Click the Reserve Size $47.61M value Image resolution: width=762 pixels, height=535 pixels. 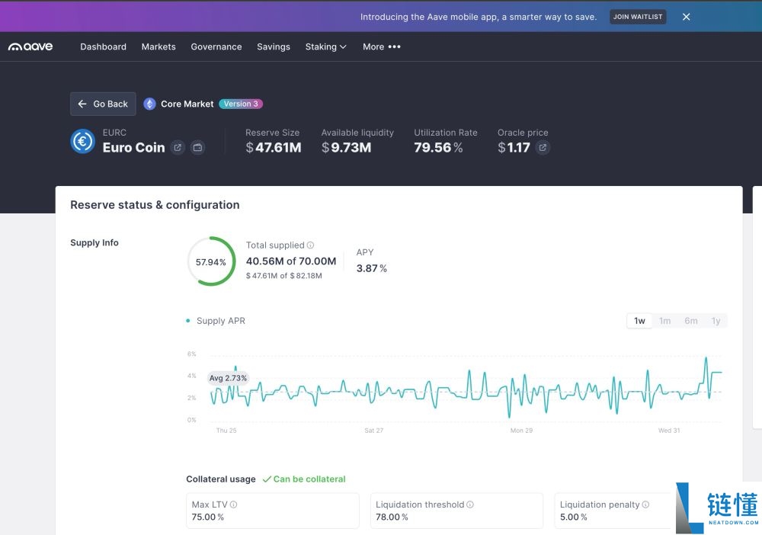tap(273, 147)
